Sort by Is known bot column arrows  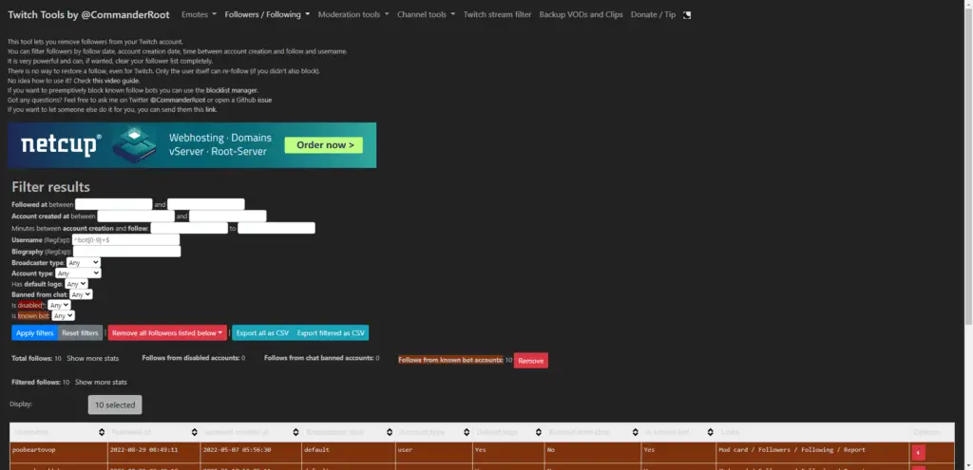(x=709, y=432)
